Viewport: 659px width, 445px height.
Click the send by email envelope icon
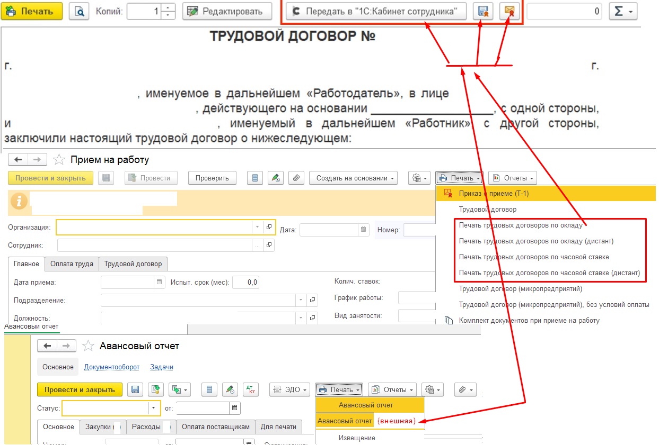(x=508, y=11)
